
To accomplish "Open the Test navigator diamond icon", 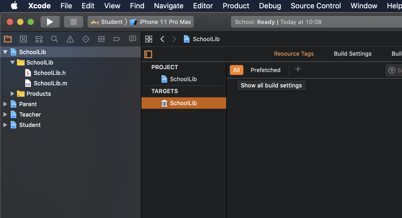I will coord(86,39).
